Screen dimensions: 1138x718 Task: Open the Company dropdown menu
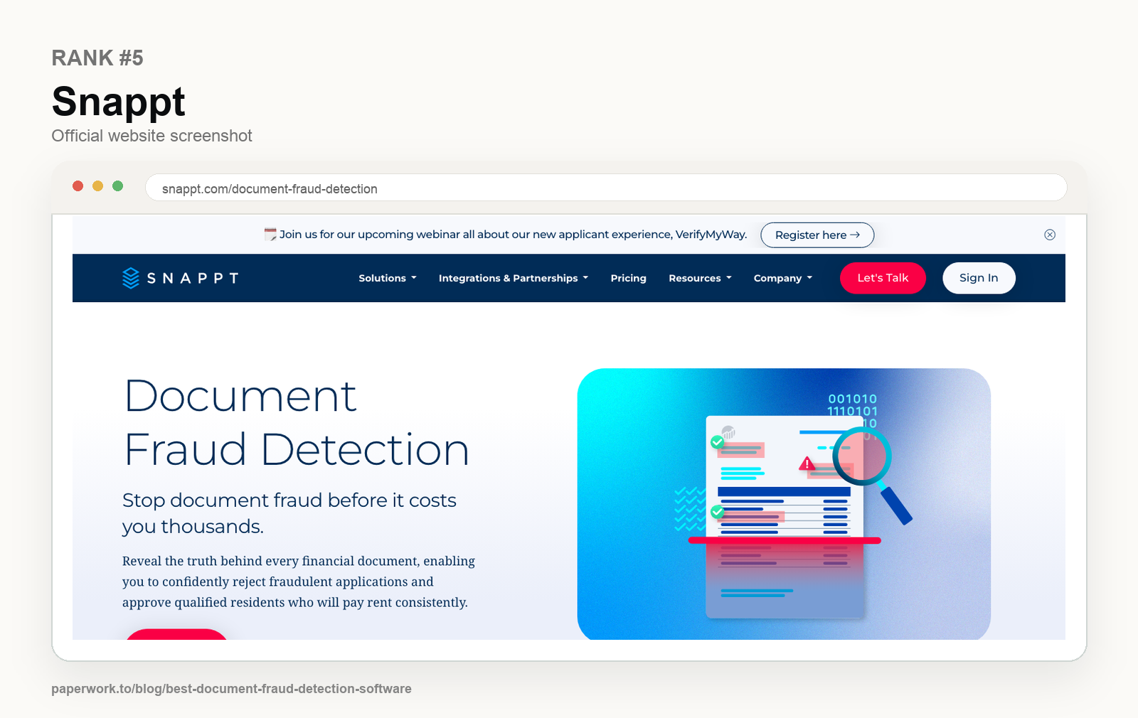[x=783, y=278]
